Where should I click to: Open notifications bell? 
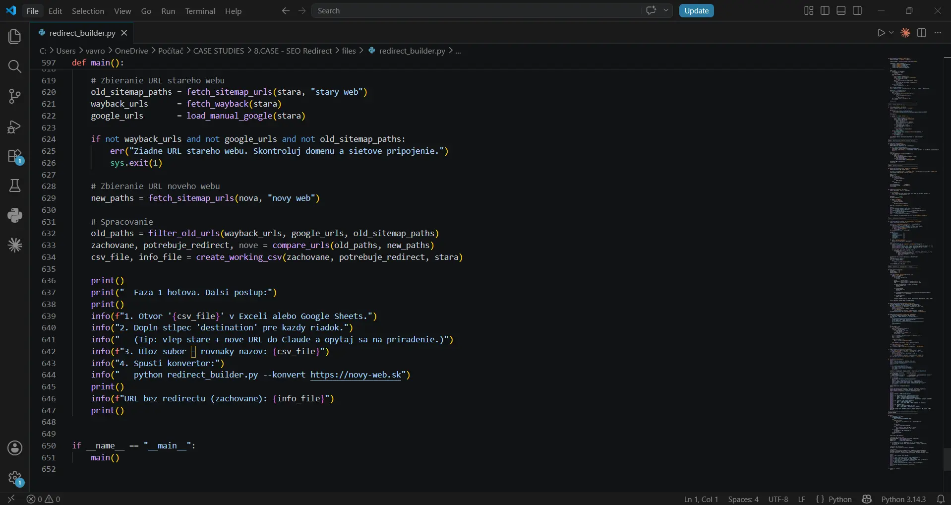click(941, 499)
